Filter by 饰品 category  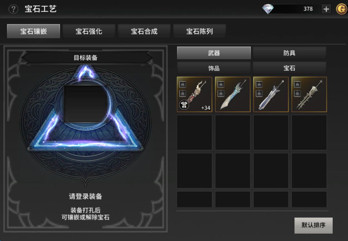tap(214, 68)
